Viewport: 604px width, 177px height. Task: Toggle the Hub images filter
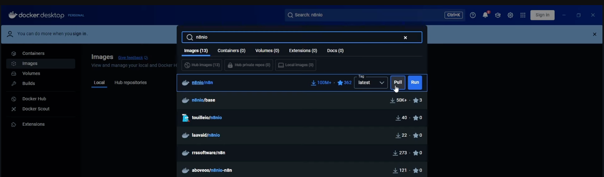202,65
